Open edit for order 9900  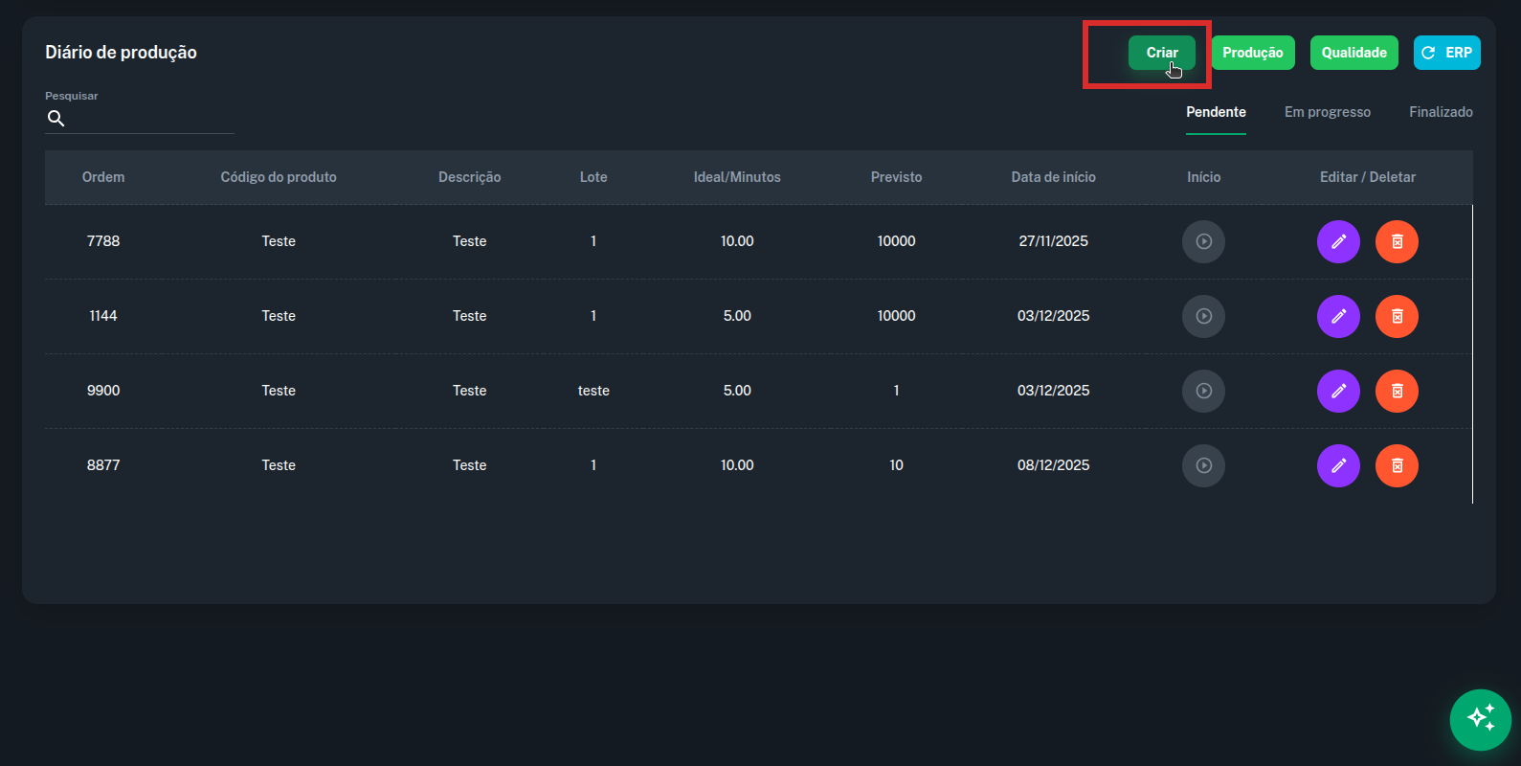[1338, 391]
